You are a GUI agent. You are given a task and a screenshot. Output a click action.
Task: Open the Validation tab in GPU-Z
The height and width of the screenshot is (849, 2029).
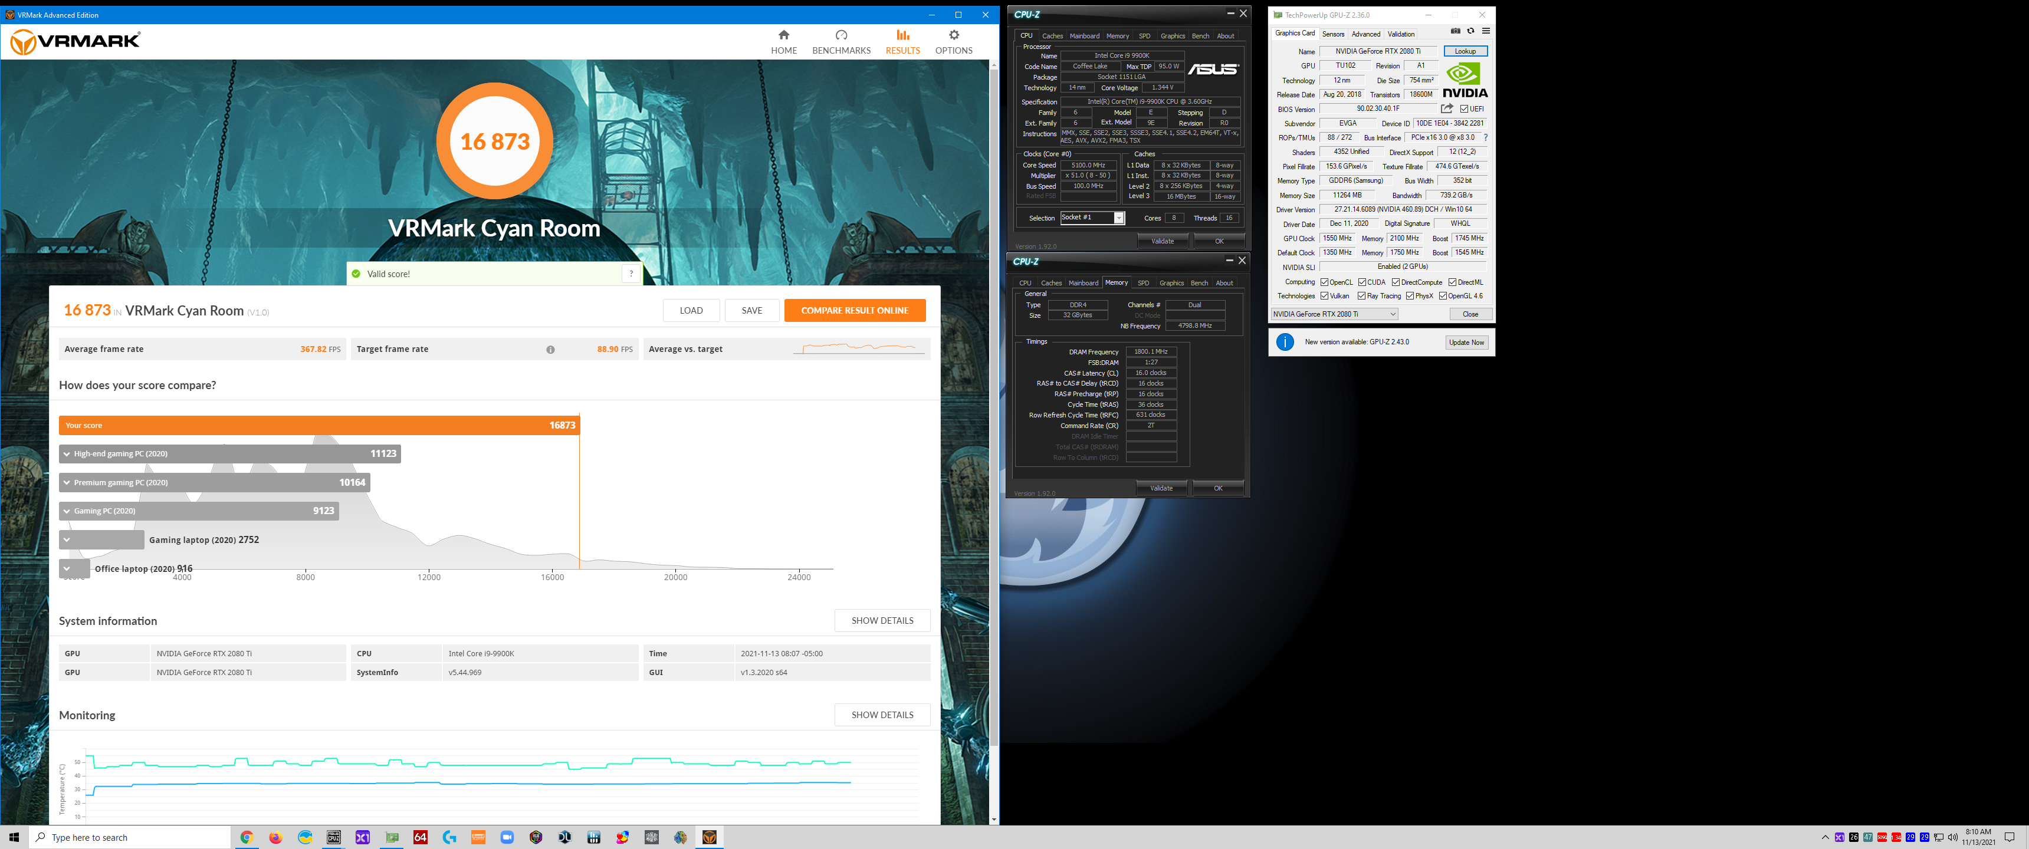(1400, 35)
